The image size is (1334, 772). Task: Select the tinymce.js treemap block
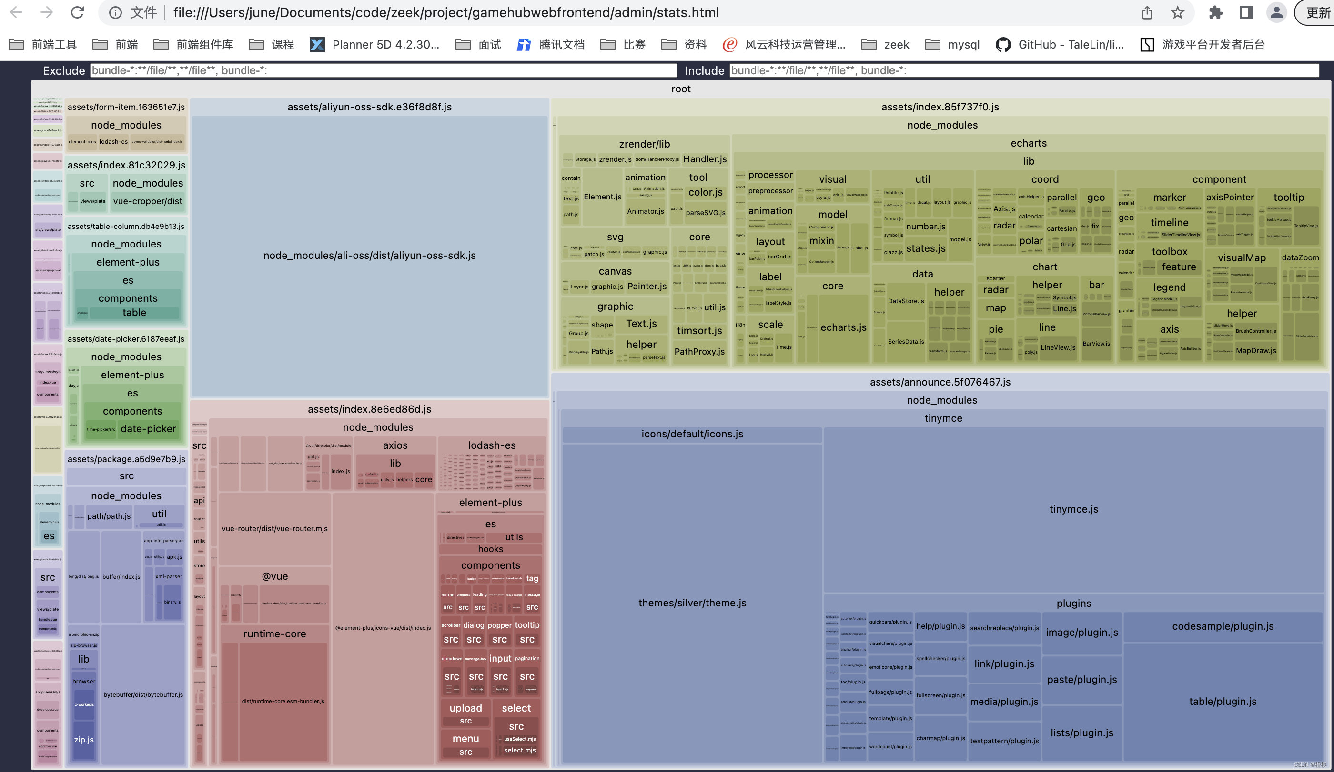(1073, 509)
